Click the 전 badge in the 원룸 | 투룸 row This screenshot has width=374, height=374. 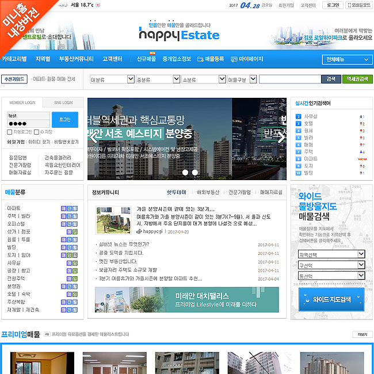point(69,239)
